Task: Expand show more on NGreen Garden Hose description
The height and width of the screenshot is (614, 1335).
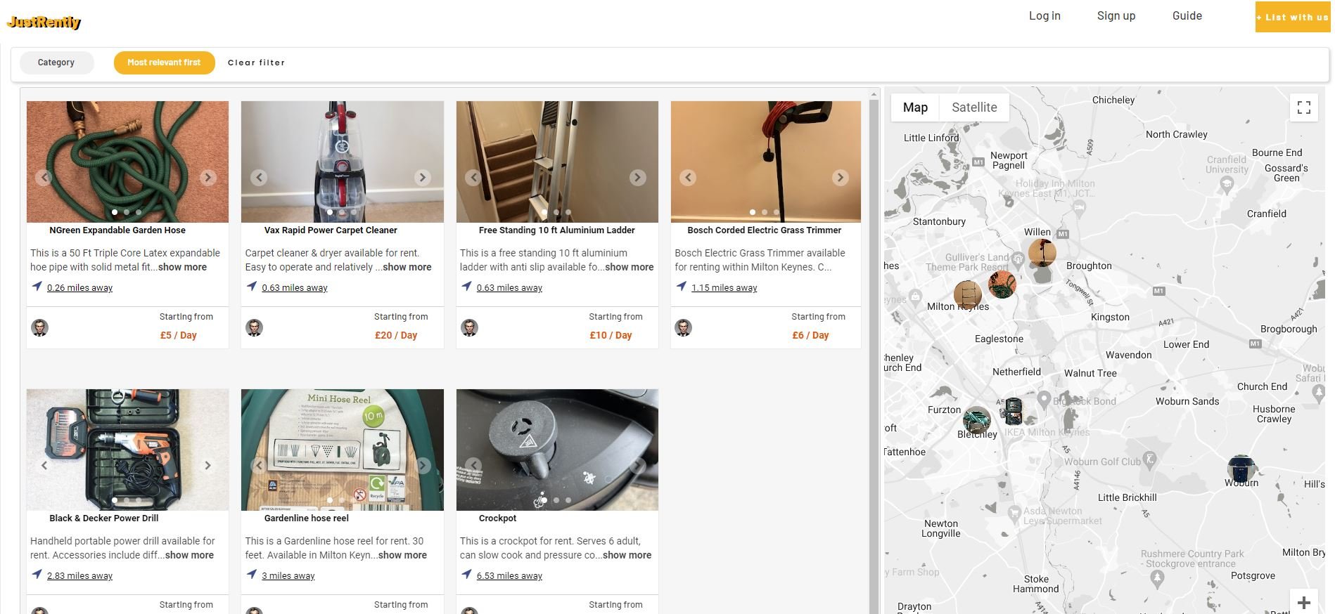Action: pos(182,267)
